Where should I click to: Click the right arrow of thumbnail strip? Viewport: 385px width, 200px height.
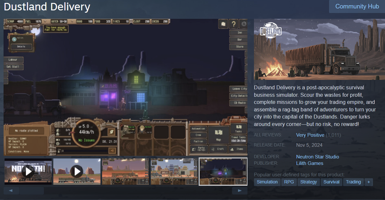click(x=240, y=191)
